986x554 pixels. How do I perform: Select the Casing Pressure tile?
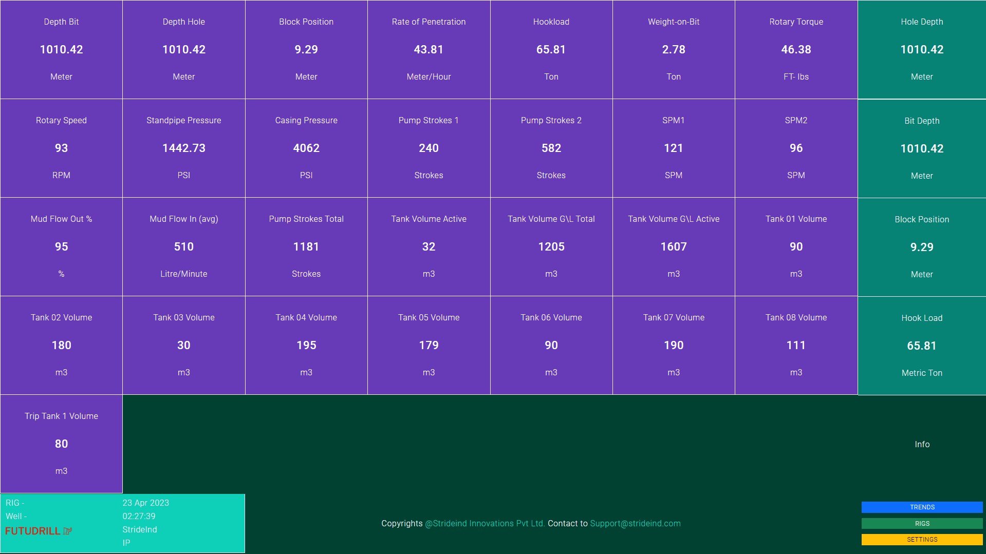[306, 148]
